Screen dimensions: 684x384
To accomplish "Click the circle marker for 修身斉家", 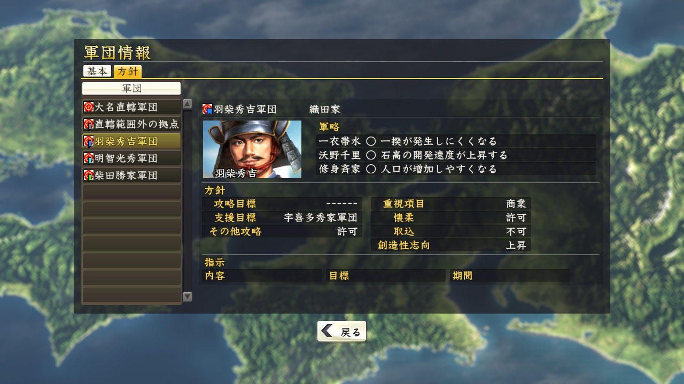I will point(370,169).
